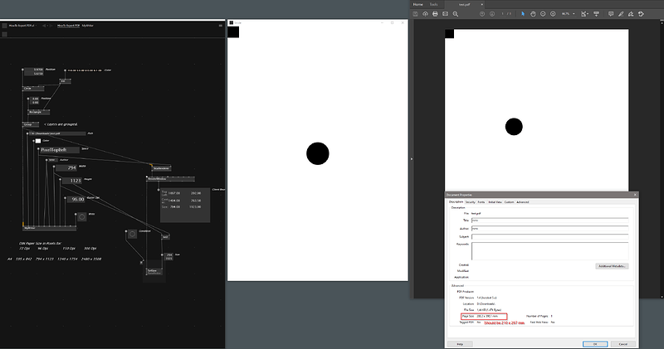Expand the left pane arrow handle
Image resolution: width=664 pixels, height=349 pixels.
point(412,159)
